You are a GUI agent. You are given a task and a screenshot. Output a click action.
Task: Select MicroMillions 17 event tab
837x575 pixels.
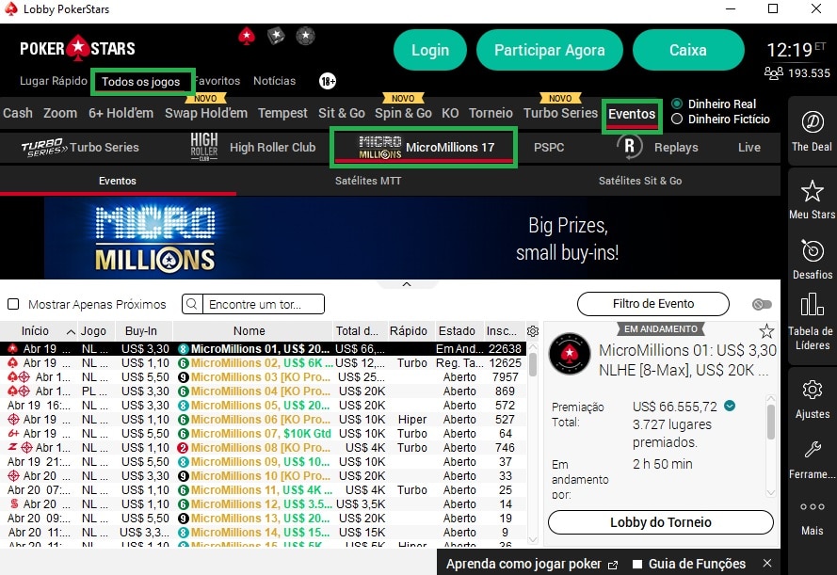click(x=424, y=147)
